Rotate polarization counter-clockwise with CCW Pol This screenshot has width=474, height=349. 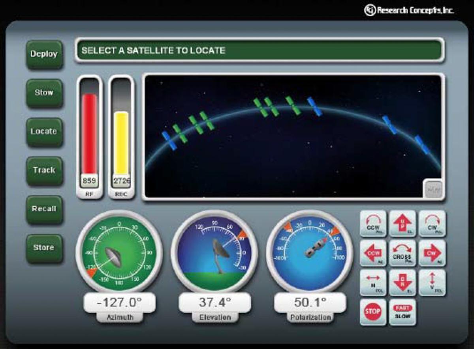[373, 224]
